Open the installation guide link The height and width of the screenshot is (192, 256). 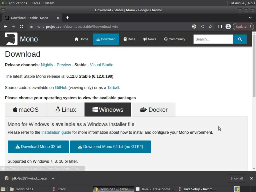coord(56,132)
